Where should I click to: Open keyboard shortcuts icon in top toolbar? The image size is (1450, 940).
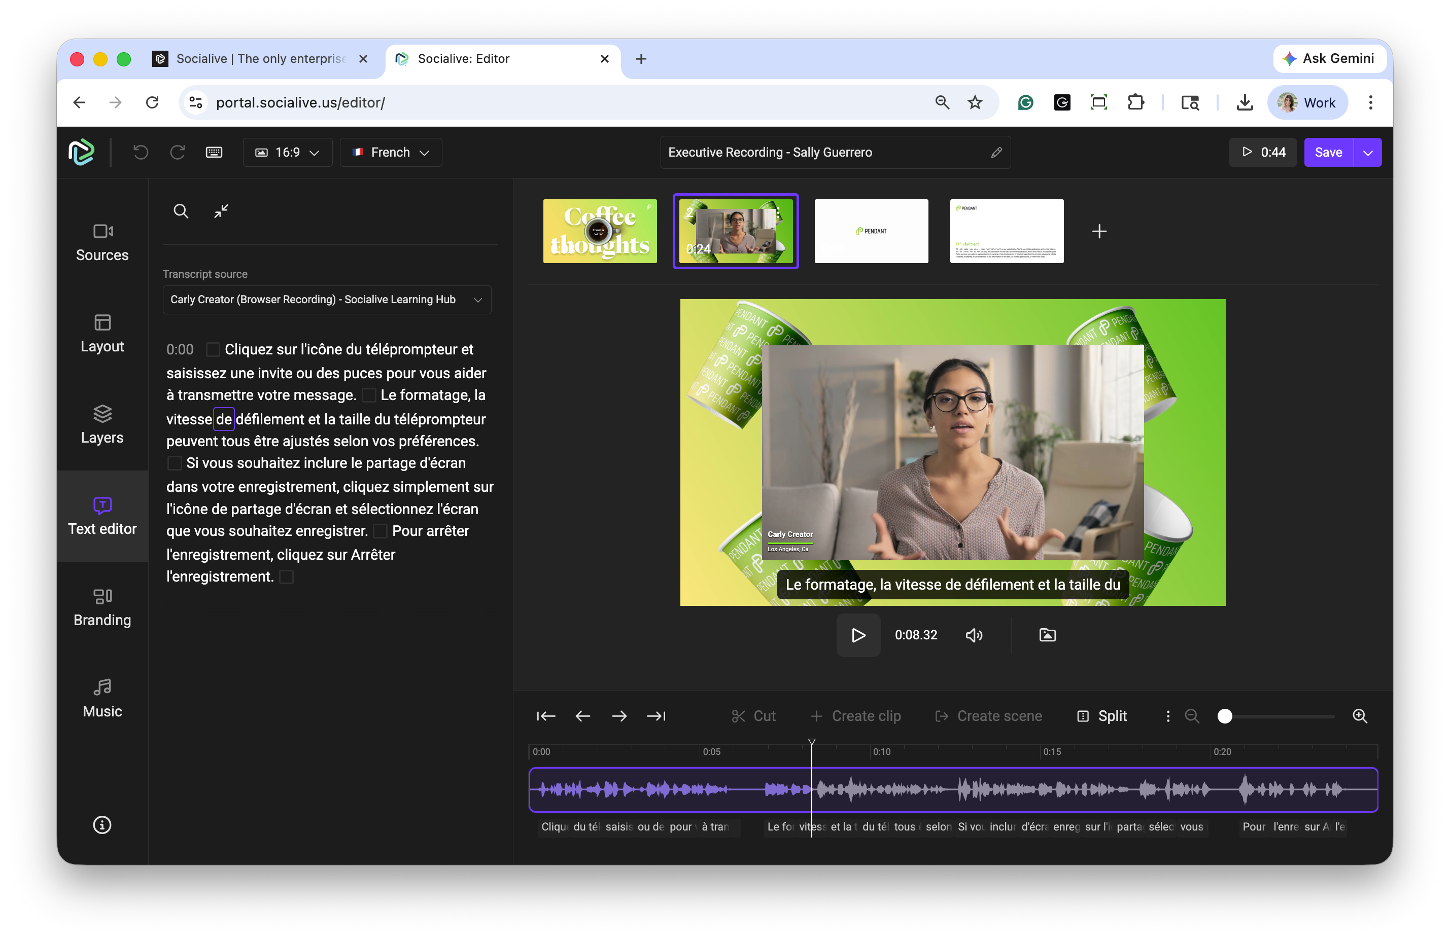[214, 152]
